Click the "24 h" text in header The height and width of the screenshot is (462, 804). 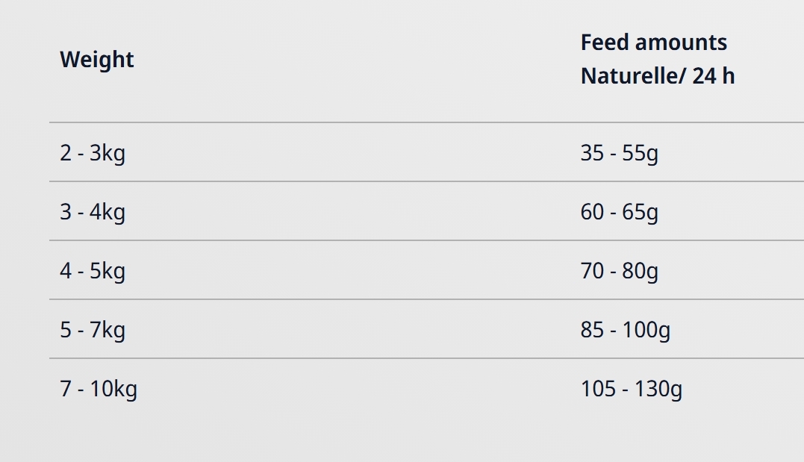pos(713,76)
